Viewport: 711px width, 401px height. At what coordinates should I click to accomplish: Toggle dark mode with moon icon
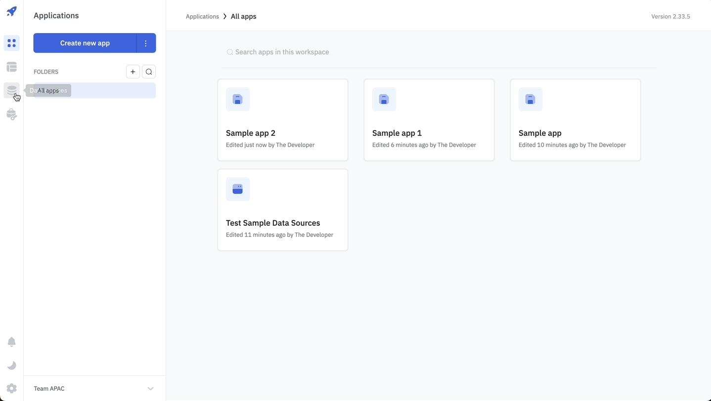point(12,365)
